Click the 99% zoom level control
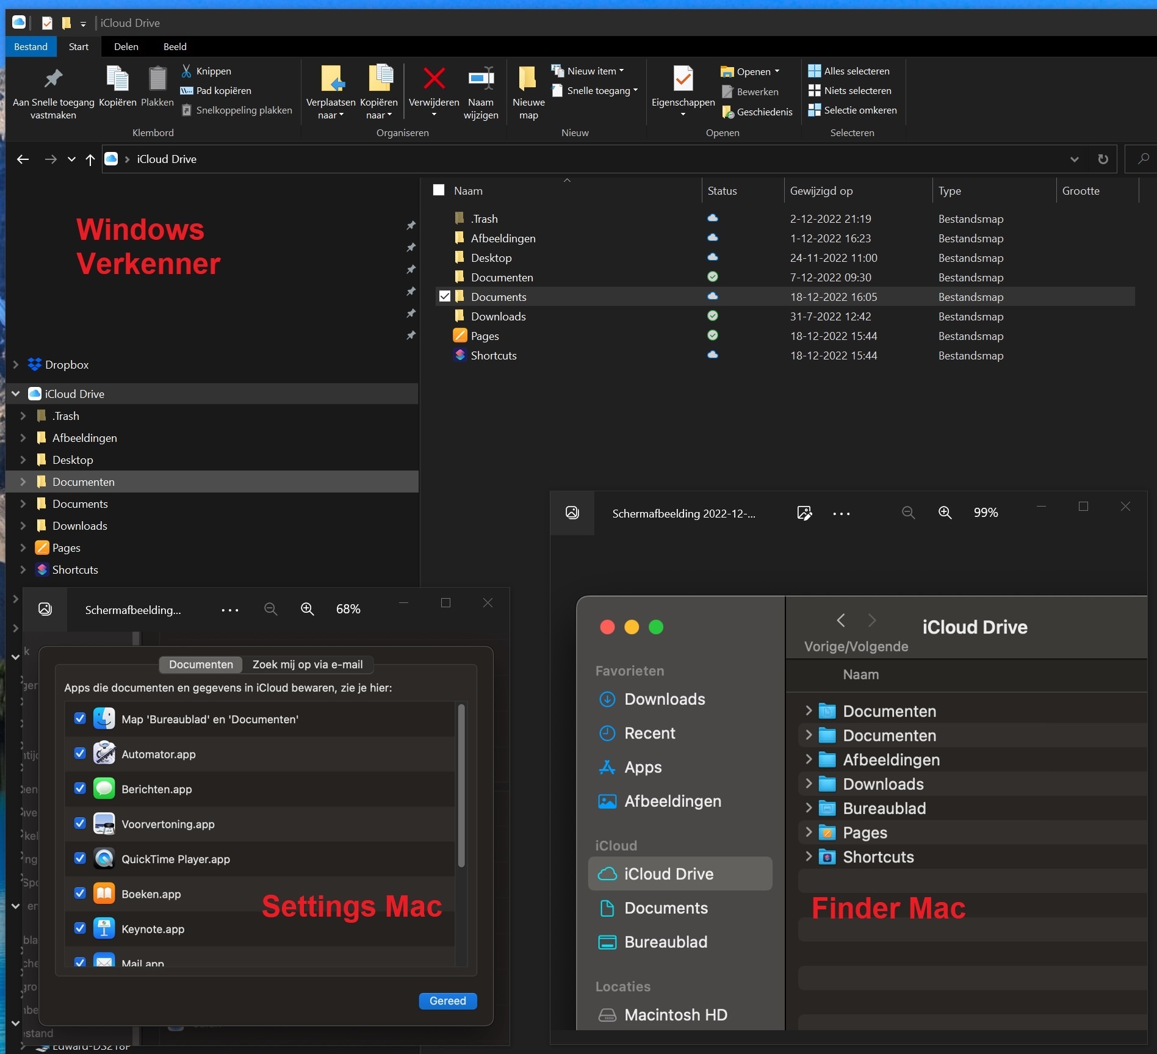Viewport: 1157px width, 1054px height. 986,513
